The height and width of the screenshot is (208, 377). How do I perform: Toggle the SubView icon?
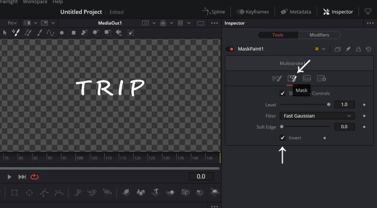[x=44, y=23]
